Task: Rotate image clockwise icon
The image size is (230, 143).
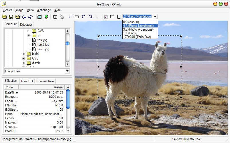Action: [90, 17]
